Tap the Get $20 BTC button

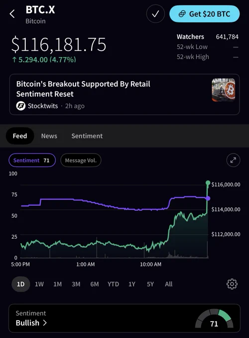click(x=205, y=14)
